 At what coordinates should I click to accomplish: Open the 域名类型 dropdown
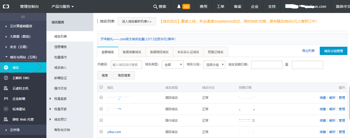click(172, 65)
